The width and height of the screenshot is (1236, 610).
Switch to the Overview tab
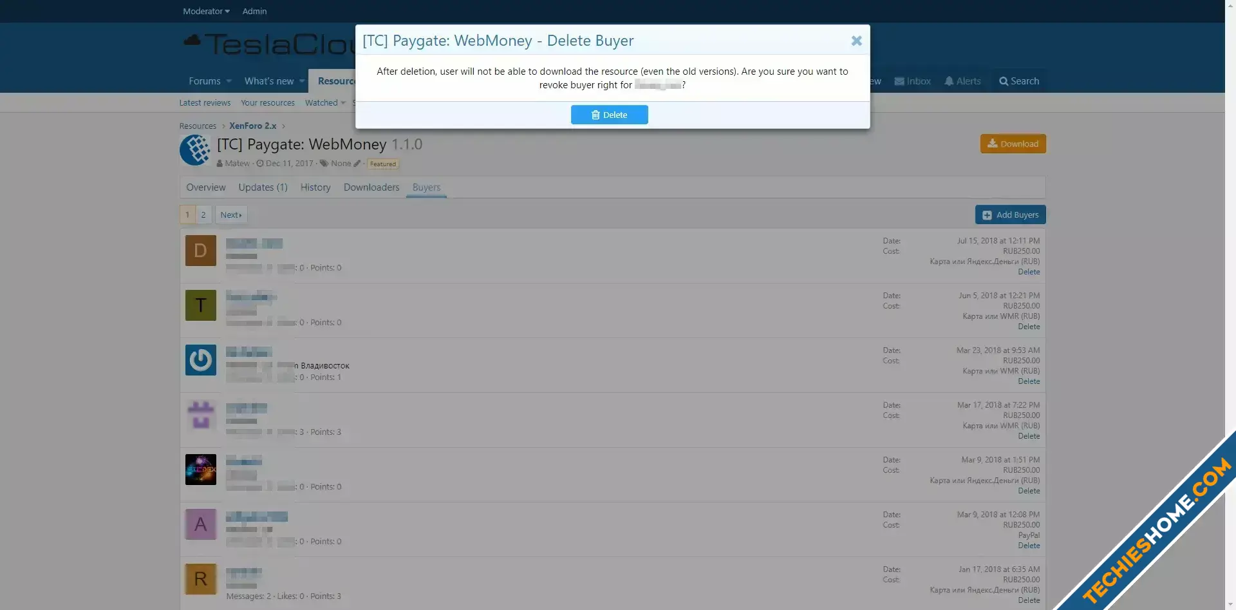coord(206,187)
